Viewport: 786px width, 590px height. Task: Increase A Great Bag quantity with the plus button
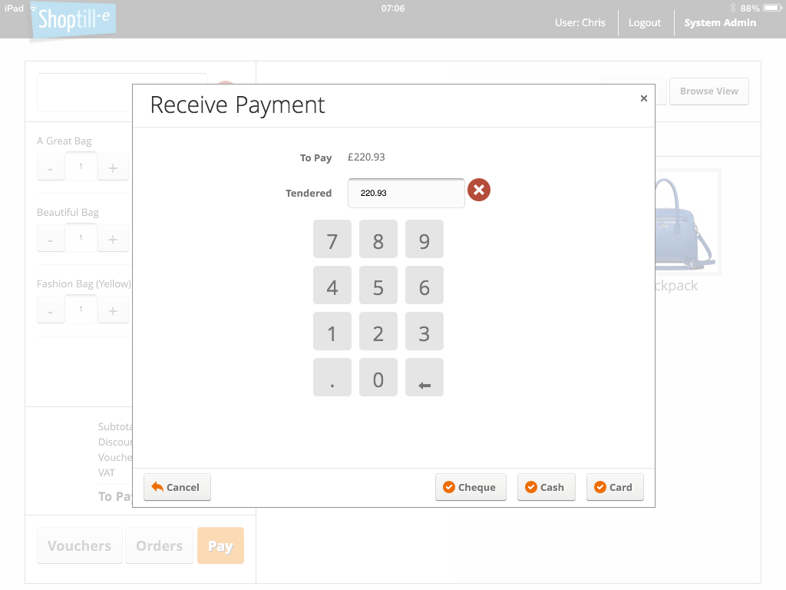tap(113, 167)
